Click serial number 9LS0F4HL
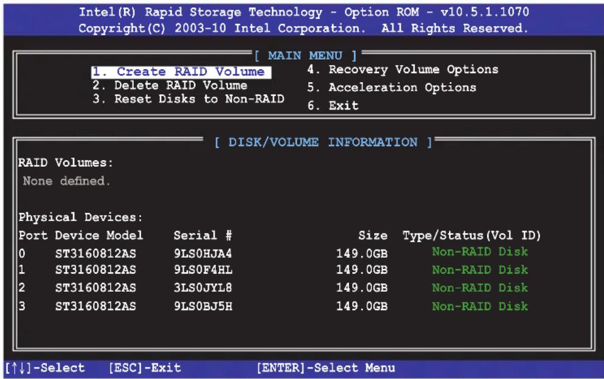The image size is (604, 379). pyautogui.click(x=203, y=269)
